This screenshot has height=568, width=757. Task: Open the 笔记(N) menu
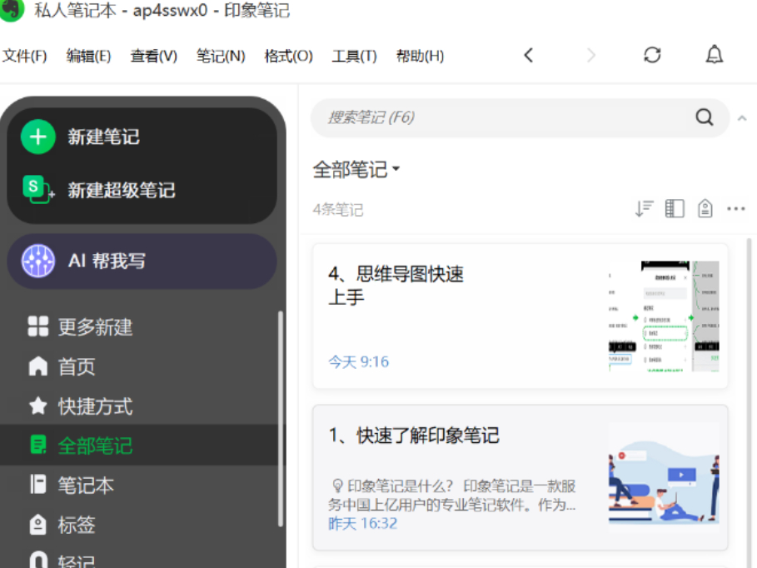pyautogui.click(x=221, y=56)
